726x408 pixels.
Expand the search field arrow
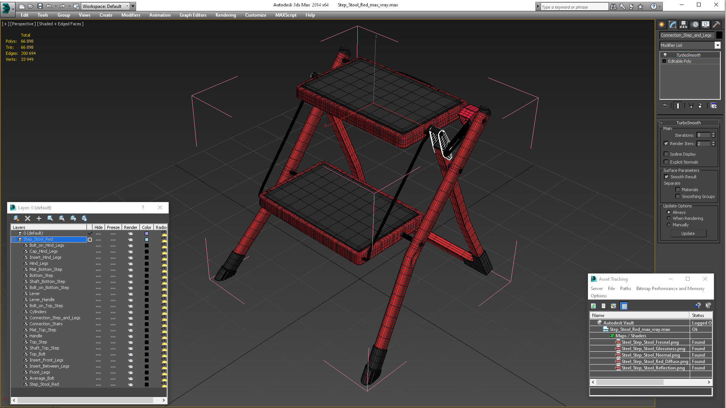538,6
